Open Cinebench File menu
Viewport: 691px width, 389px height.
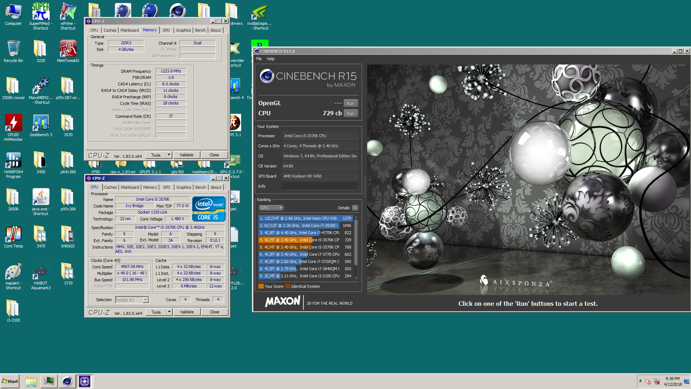click(259, 59)
